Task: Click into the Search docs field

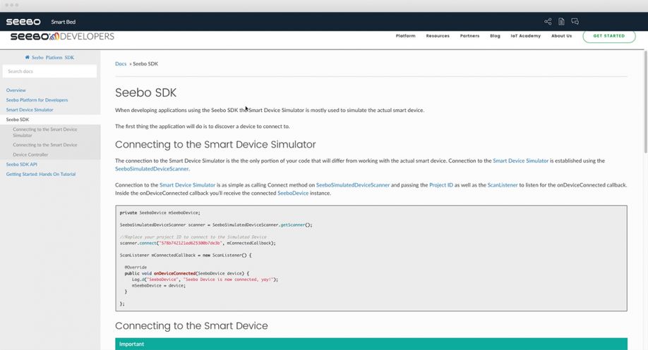Action: click(49, 71)
